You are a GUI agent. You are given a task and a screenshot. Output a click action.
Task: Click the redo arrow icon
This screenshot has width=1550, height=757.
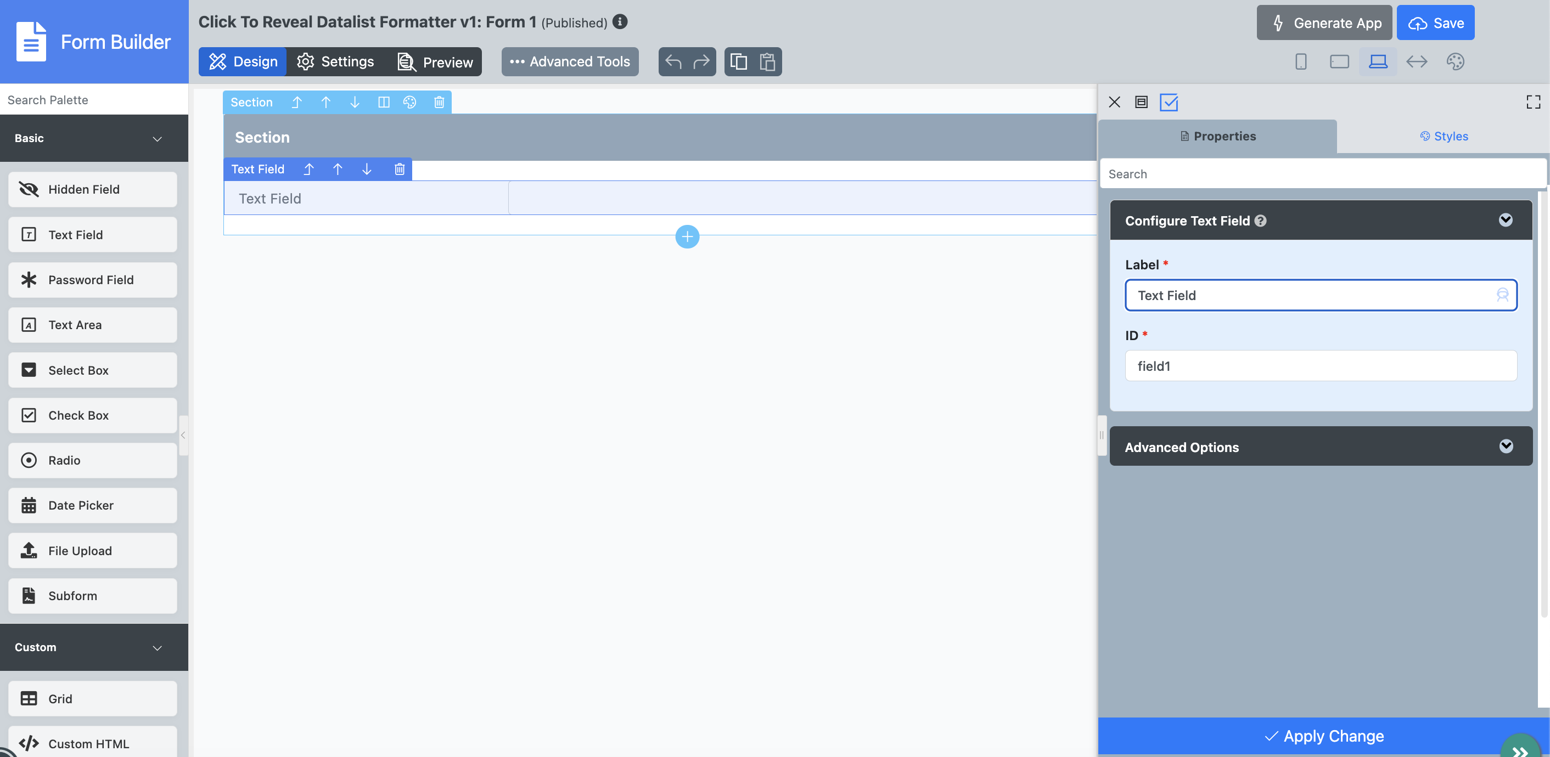701,61
